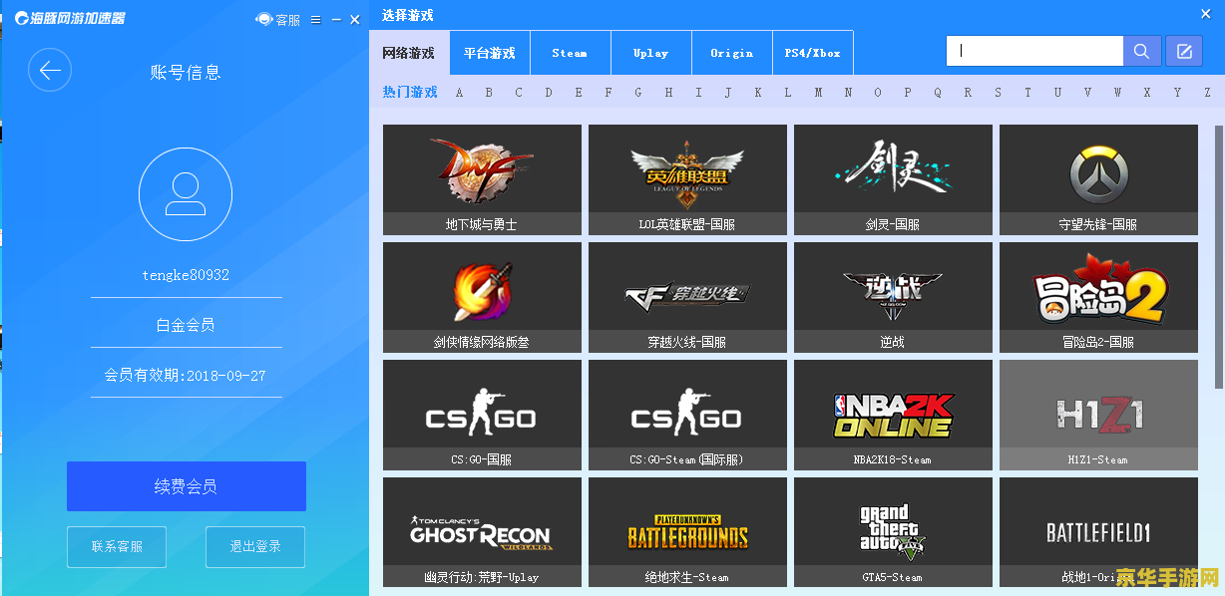Open the NBA2K18-Steam game tile
This screenshot has height=596, width=1225.
(x=893, y=415)
